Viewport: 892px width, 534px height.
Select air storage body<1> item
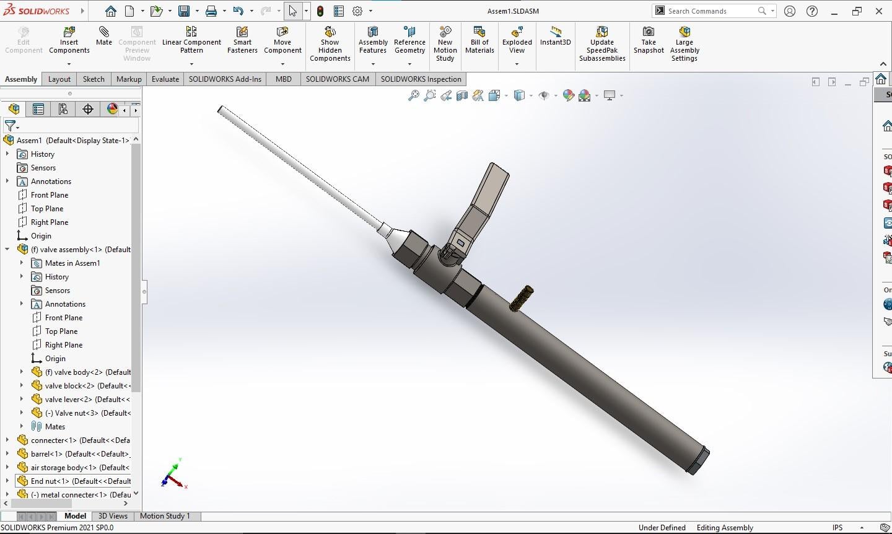click(74, 467)
